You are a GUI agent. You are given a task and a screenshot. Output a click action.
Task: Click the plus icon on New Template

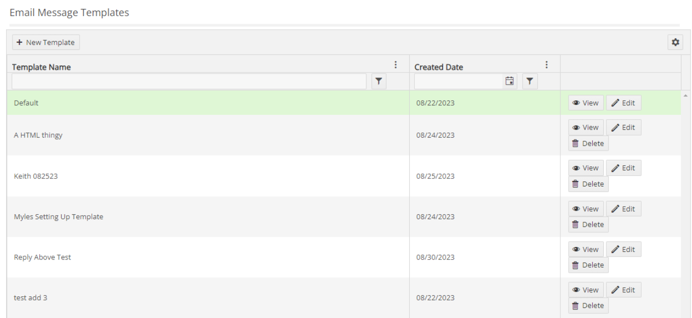[19, 42]
